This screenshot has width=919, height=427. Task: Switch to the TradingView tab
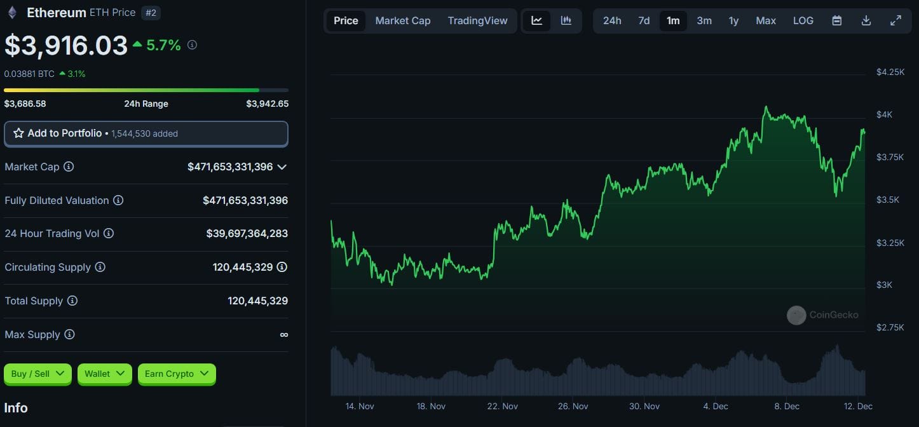point(477,20)
